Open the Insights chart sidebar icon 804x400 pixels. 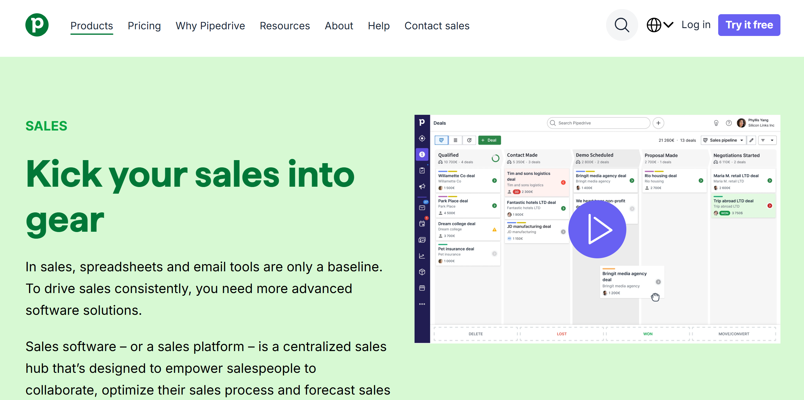click(422, 256)
